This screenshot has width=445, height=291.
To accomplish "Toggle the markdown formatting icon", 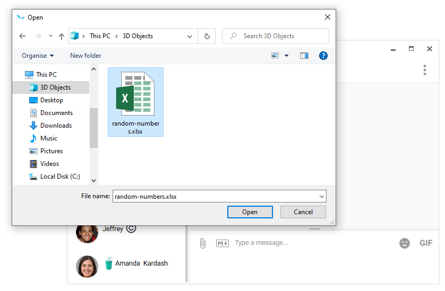I will [x=222, y=243].
